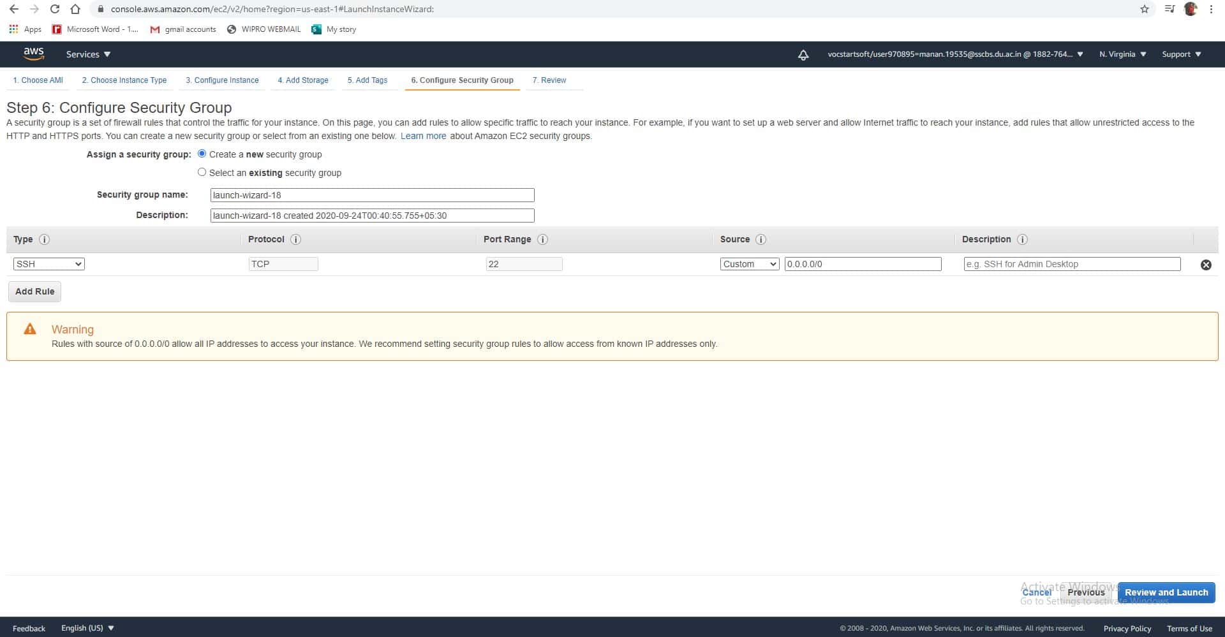Open the Custom source dropdown
1225x637 pixels.
[750, 264]
